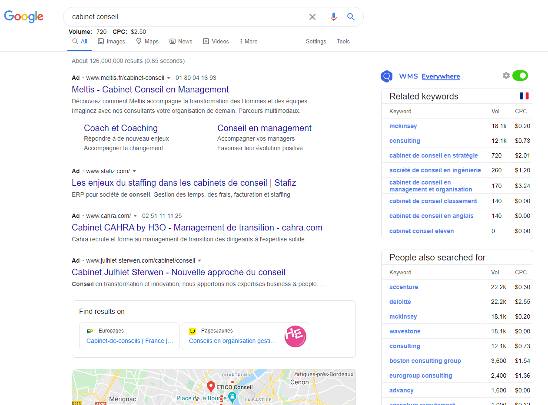Switch to the Videos tab

(x=216, y=42)
